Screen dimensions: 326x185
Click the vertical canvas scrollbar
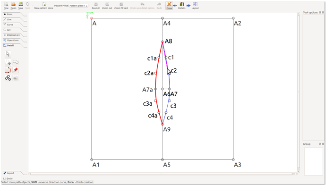coord(299,92)
